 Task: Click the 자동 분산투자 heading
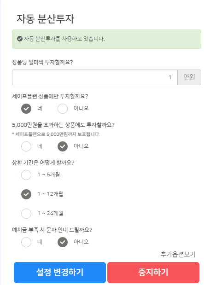(46, 19)
